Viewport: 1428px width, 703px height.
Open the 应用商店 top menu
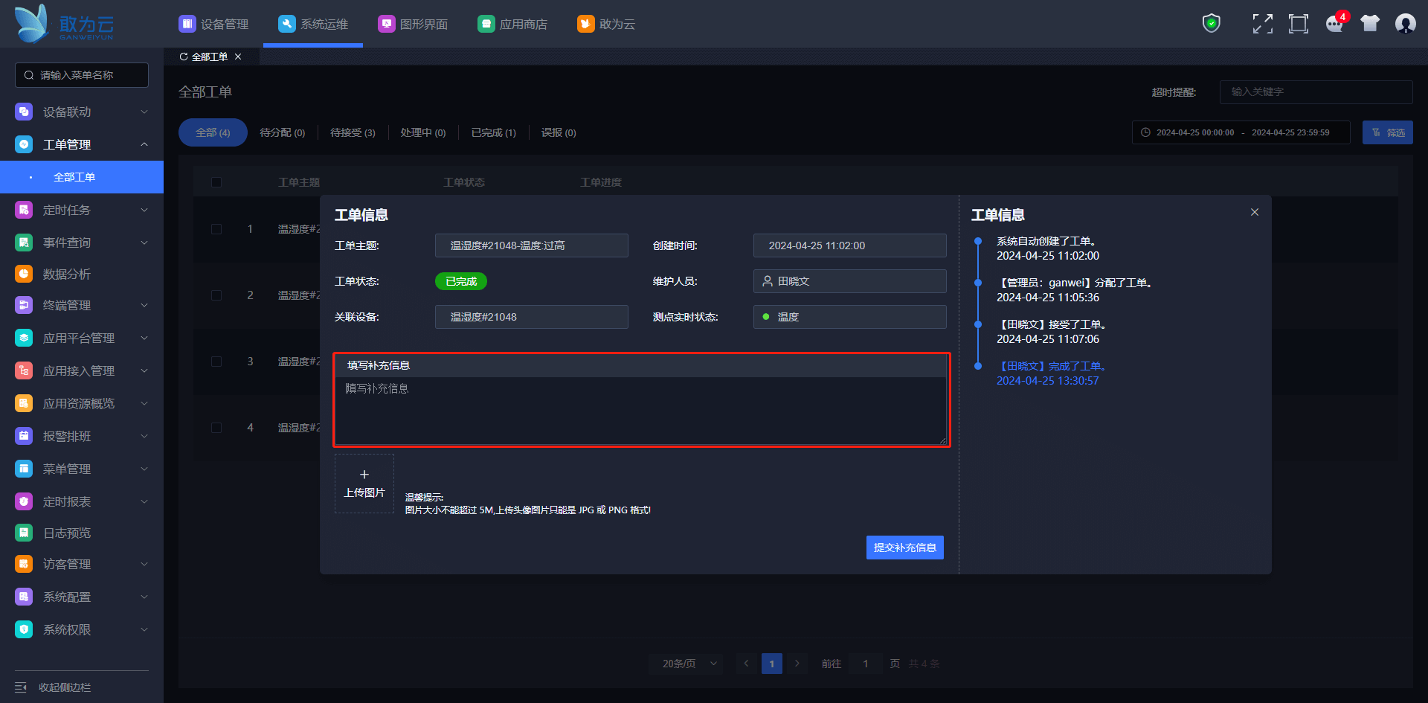pos(512,24)
